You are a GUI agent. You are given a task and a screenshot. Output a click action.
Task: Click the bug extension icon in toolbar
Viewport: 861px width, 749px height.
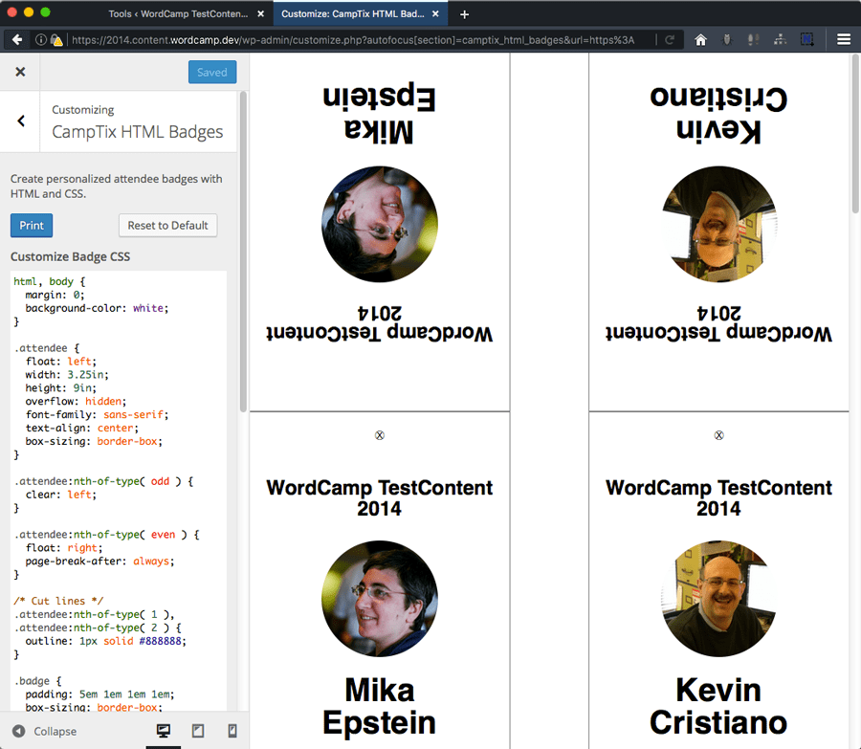click(727, 39)
